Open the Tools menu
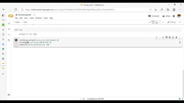Image resolution: width=184 pixels, height=103 pixels. (x=45, y=18)
